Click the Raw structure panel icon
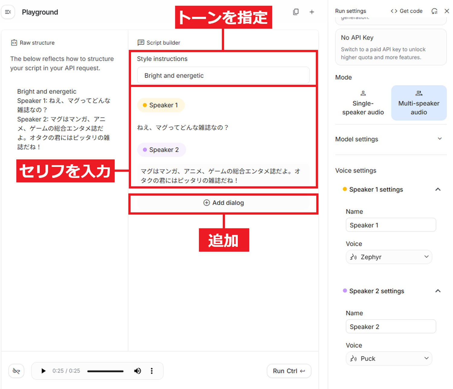453x389 pixels. click(14, 43)
